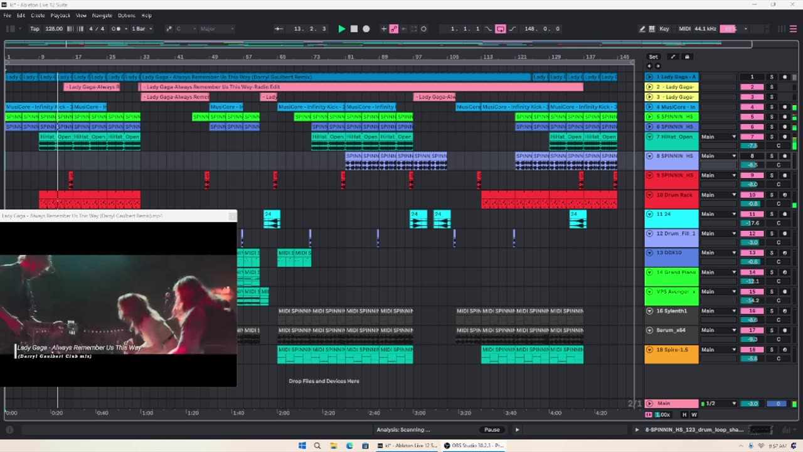Open Main track 1/2 output dropdown

coord(718,404)
